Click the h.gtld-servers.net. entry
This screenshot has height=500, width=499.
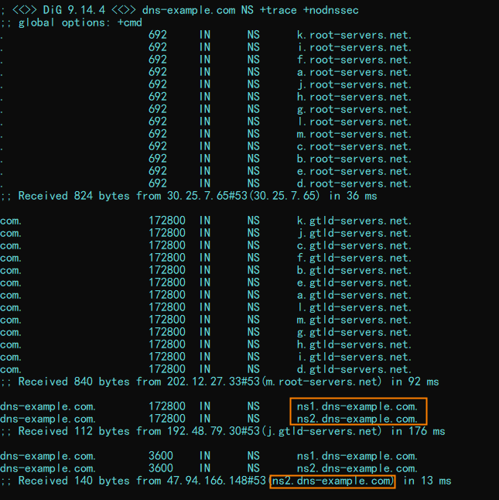pyautogui.click(x=354, y=344)
